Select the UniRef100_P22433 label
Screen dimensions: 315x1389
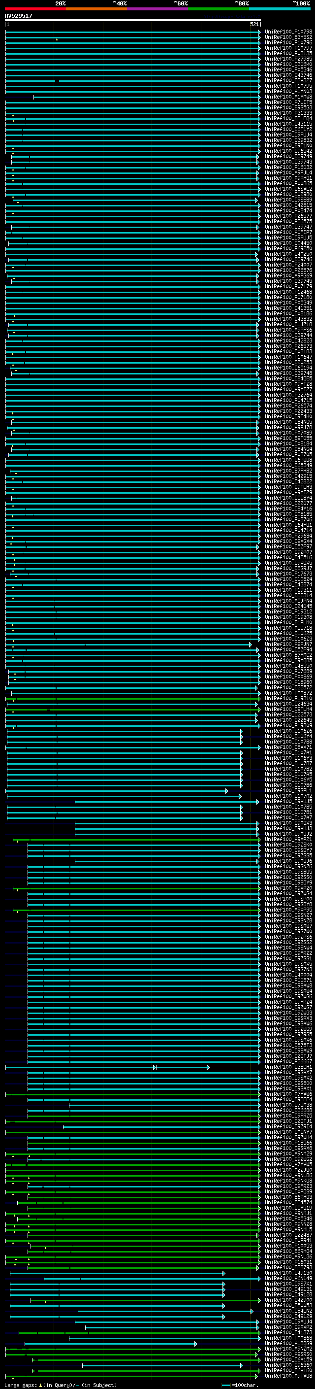point(288,411)
